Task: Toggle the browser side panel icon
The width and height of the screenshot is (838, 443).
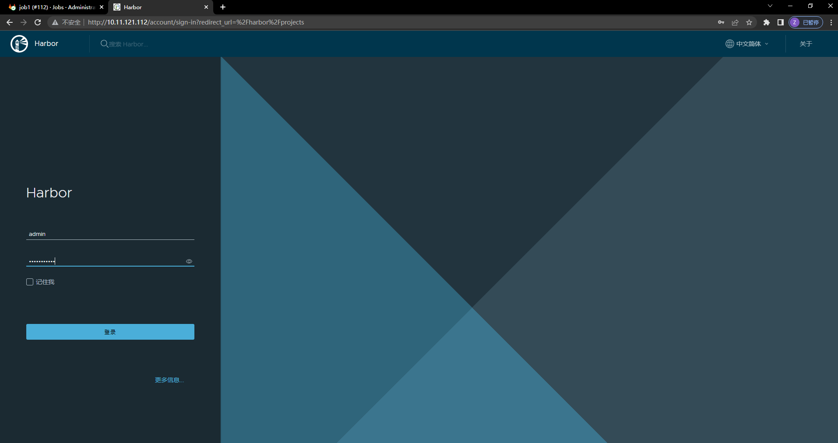Action: pos(780,22)
